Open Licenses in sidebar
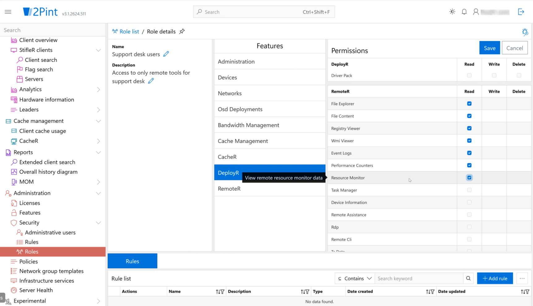Viewport: 533px width, 306px height. click(29, 203)
